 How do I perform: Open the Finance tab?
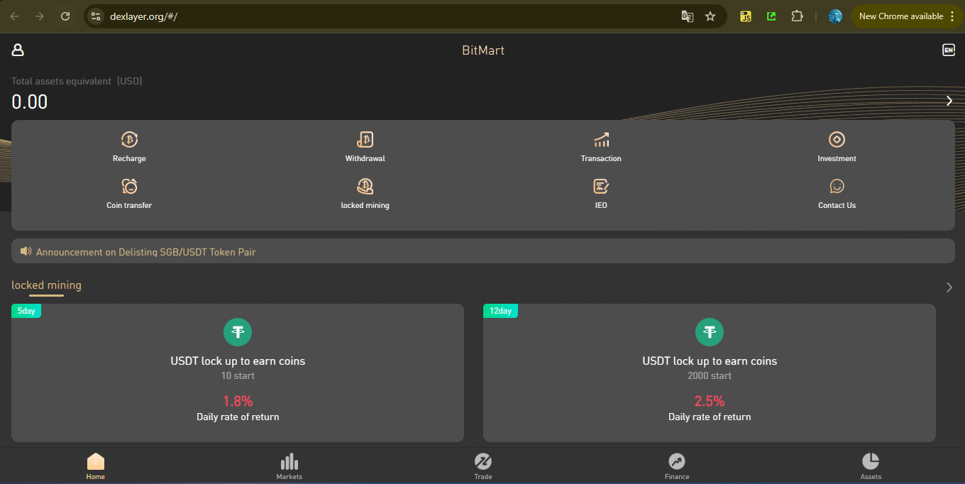click(677, 466)
